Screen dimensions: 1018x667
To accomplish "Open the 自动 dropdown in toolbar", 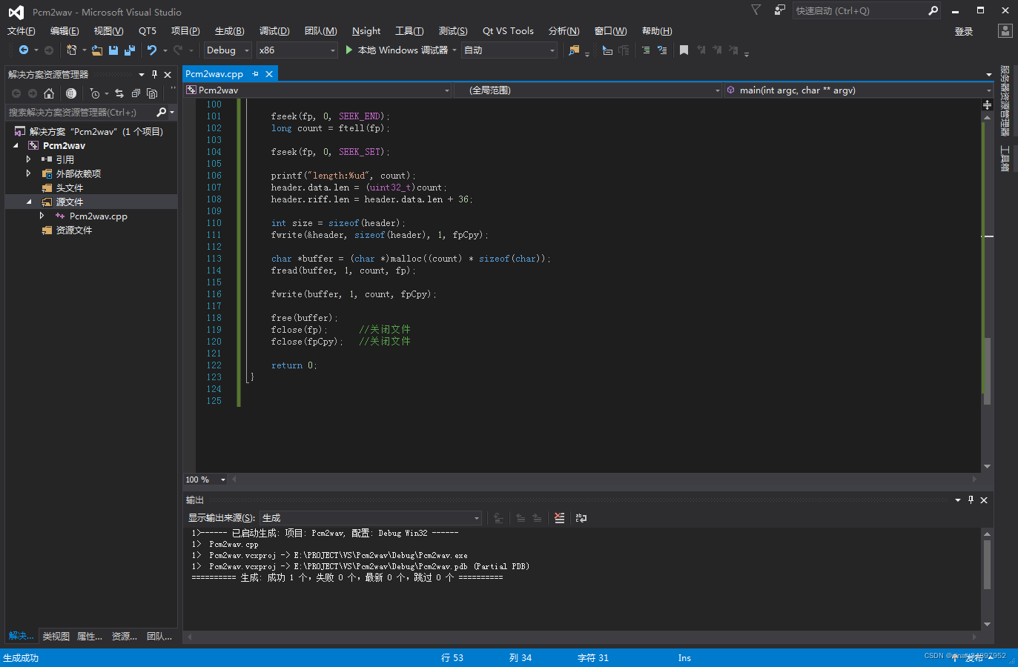I will (x=509, y=50).
